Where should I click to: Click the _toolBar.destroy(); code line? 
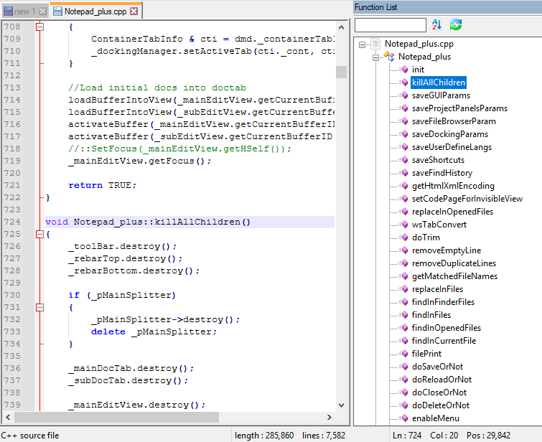pos(122,246)
